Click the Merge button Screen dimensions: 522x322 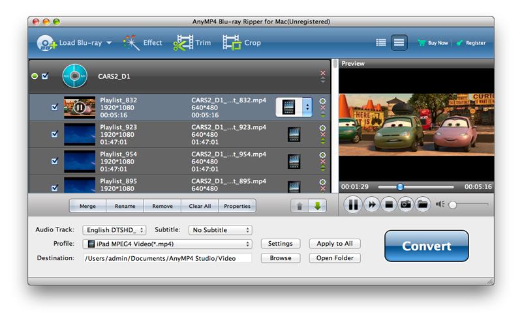pyautogui.click(x=87, y=206)
